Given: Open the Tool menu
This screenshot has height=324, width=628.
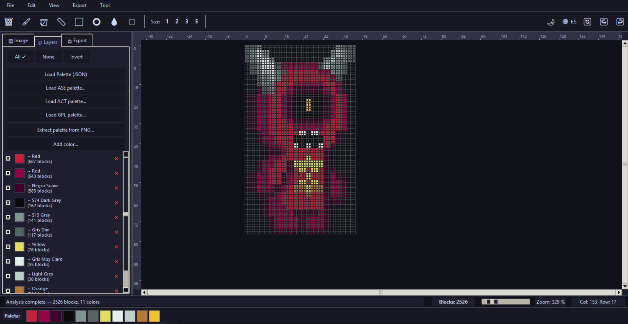Looking at the screenshot, I should [x=105, y=5].
